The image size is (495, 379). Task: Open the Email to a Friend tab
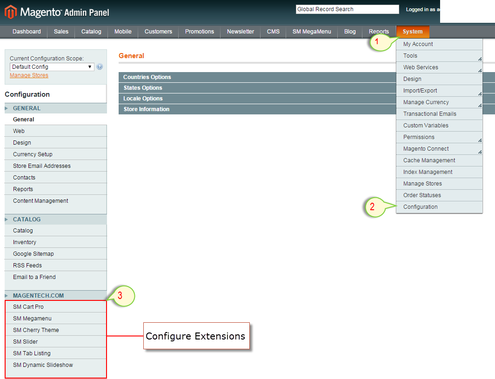pyautogui.click(x=55, y=277)
